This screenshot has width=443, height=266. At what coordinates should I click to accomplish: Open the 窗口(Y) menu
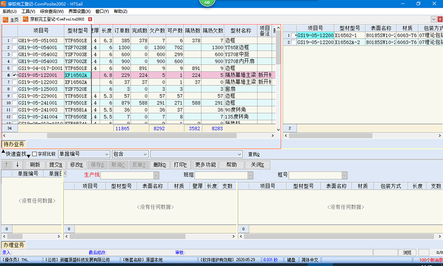coord(102,11)
